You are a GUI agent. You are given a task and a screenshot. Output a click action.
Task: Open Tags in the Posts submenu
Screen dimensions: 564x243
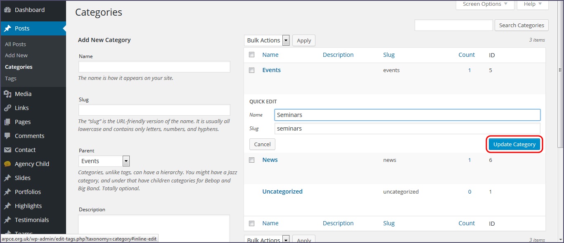11,78
